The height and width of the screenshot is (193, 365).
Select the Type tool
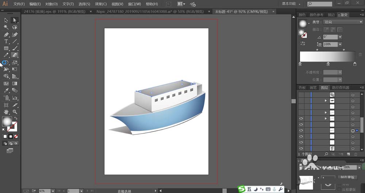(6, 42)
